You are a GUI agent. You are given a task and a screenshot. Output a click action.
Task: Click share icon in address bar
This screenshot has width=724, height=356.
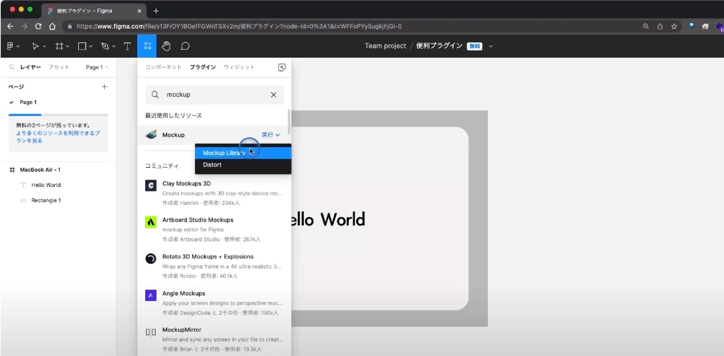(660, 27)
